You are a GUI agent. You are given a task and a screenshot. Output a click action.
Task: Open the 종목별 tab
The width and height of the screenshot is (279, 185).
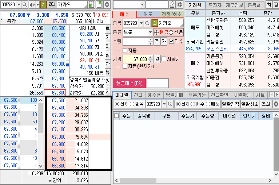(254, 5)
